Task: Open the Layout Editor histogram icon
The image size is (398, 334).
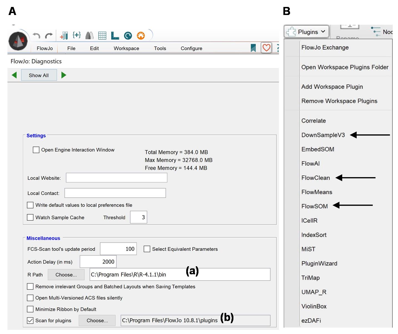Action: [x=89, y=35]
